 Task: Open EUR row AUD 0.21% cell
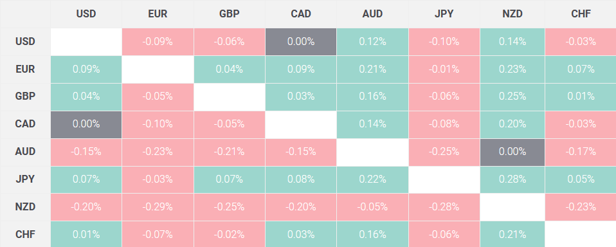(x=372, y=69)
